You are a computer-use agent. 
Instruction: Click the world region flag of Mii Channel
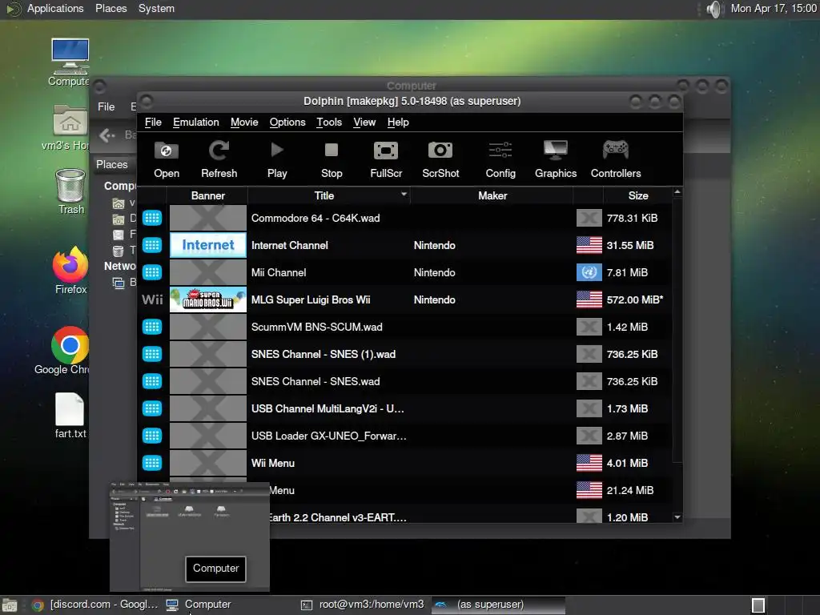pos(589,272)
